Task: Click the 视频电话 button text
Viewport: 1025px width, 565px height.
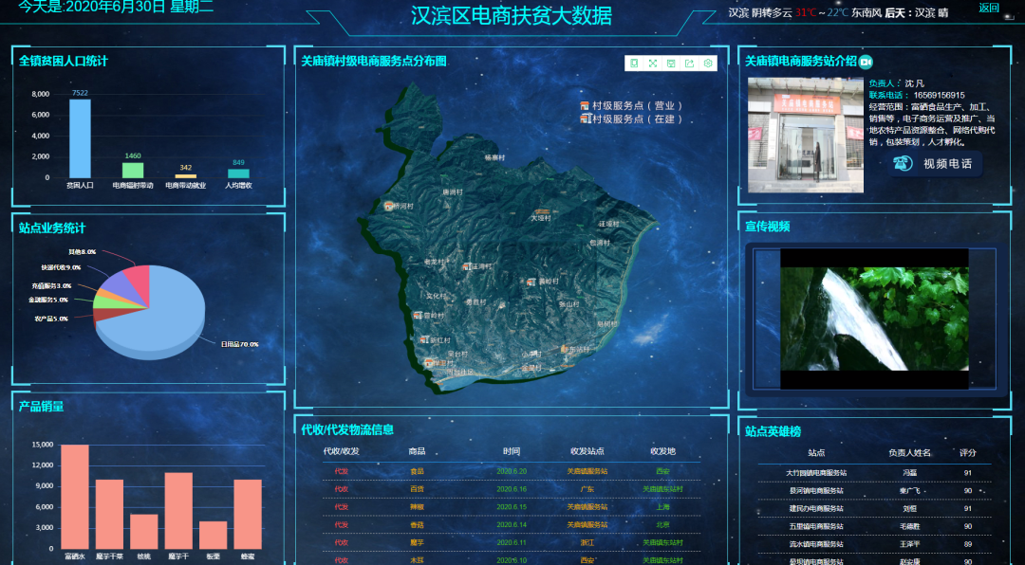Action: [x=947, y=164]
